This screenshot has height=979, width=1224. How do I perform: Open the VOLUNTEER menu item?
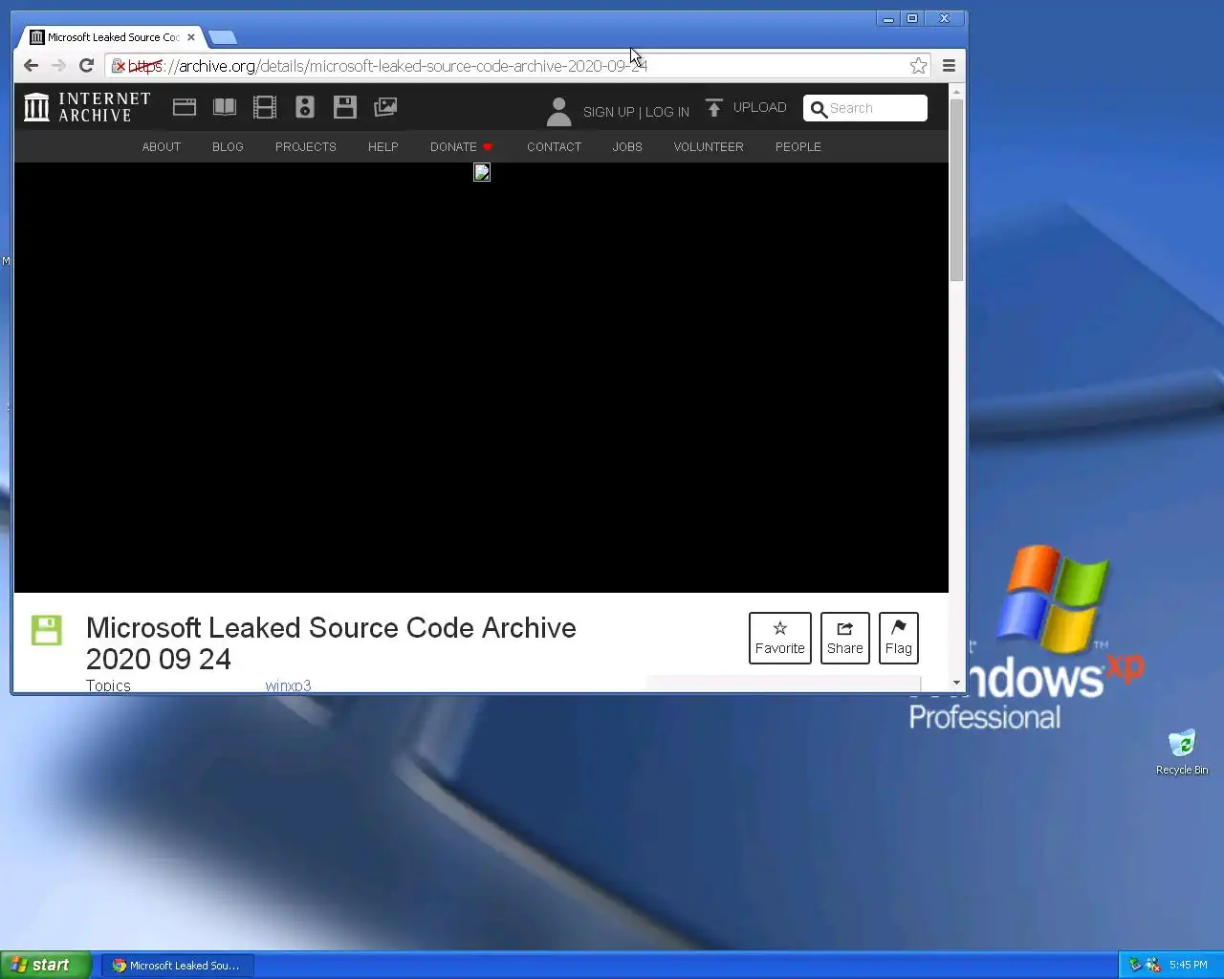coord(709,147)
